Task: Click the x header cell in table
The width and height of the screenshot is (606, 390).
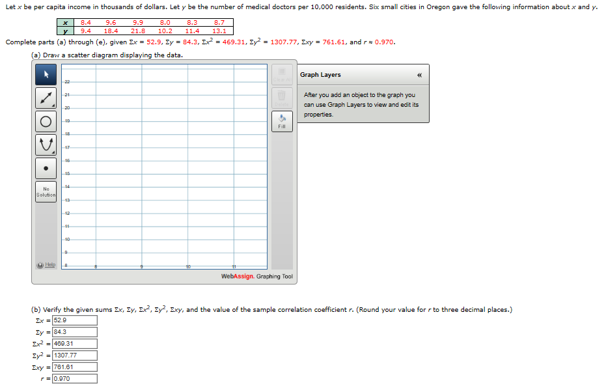Action: click(x=65, y=22)
